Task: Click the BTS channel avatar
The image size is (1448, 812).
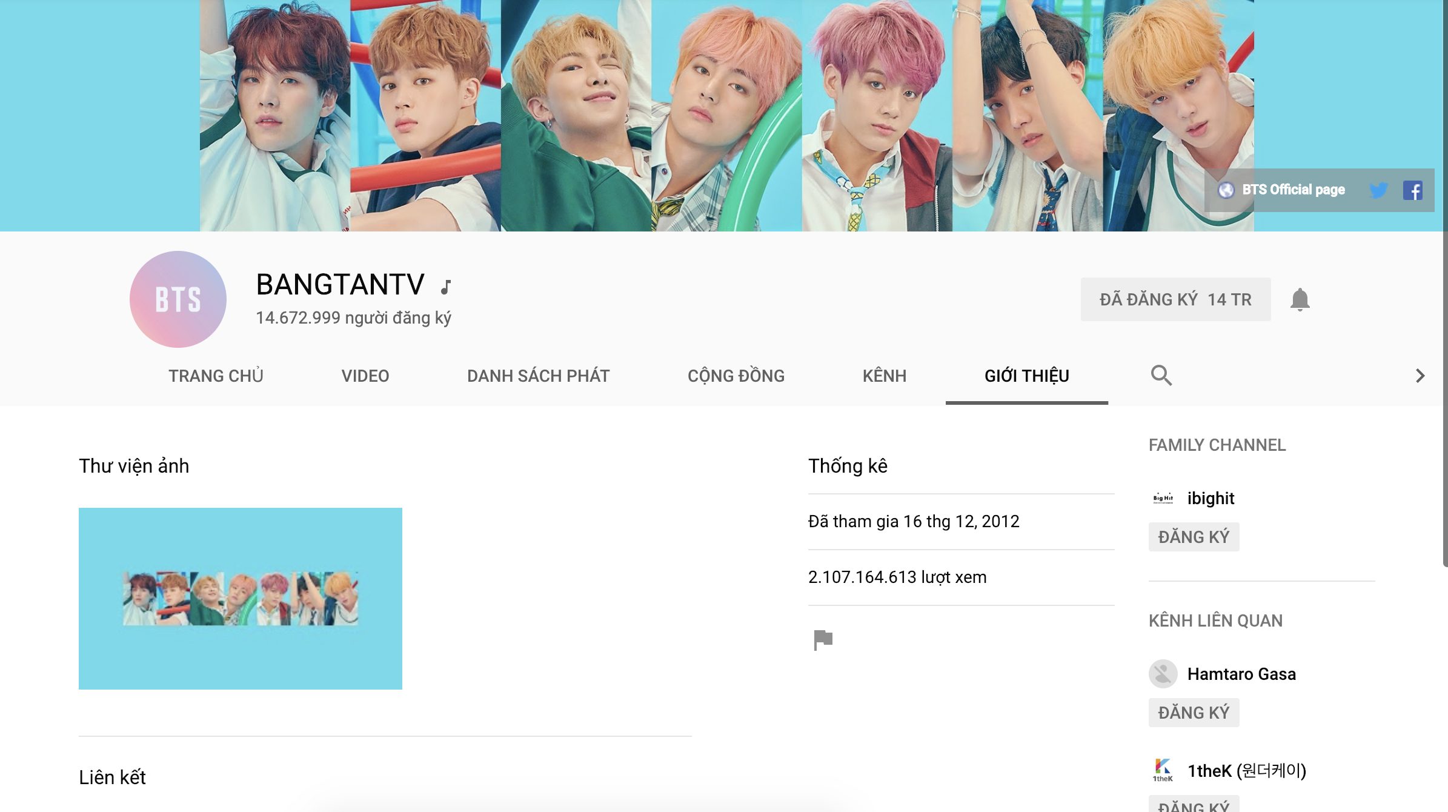Action: point(178,299)
